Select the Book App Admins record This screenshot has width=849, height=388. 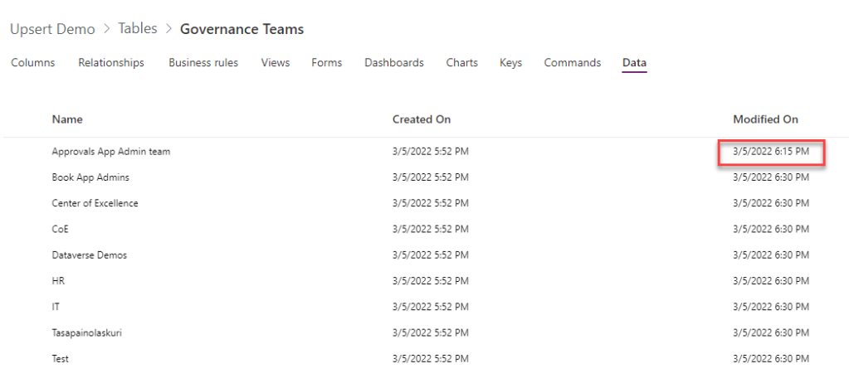(90, 177)
